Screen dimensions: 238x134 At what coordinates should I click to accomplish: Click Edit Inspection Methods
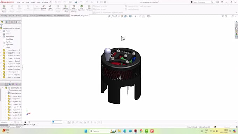[x=73, y=9]
